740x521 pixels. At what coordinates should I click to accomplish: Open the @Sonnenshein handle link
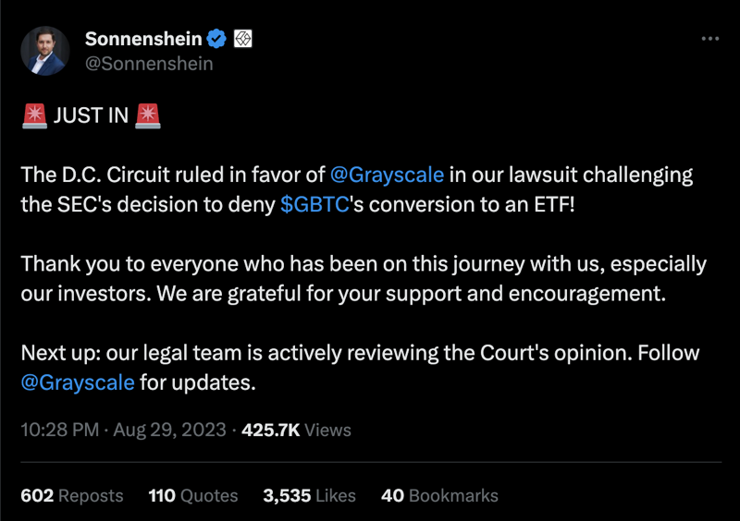click(149, 64)
